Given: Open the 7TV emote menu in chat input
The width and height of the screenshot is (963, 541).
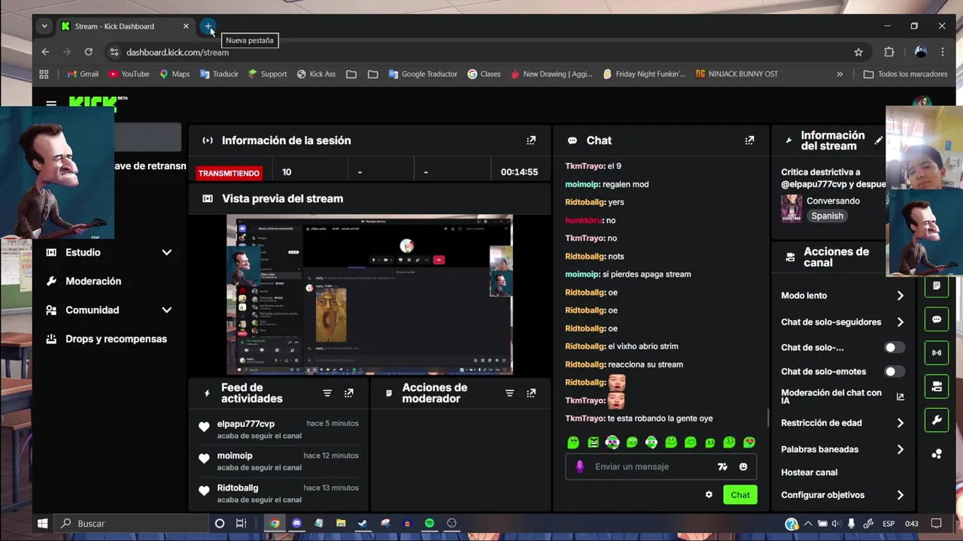Looking at the screenshot, I should point(722,467).
